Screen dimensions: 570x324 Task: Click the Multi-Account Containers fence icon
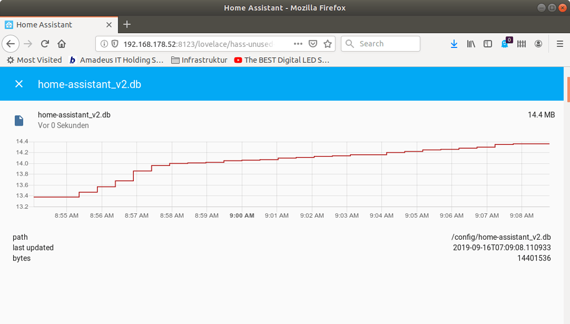(x=521, y=44)
